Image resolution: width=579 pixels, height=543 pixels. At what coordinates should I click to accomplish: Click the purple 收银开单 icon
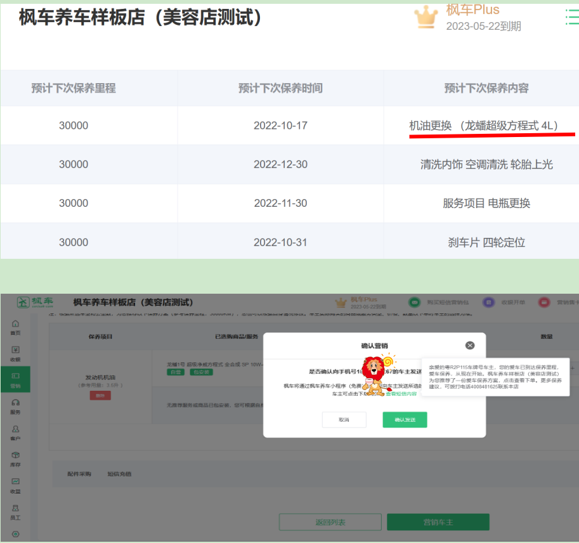coord(488,302)
